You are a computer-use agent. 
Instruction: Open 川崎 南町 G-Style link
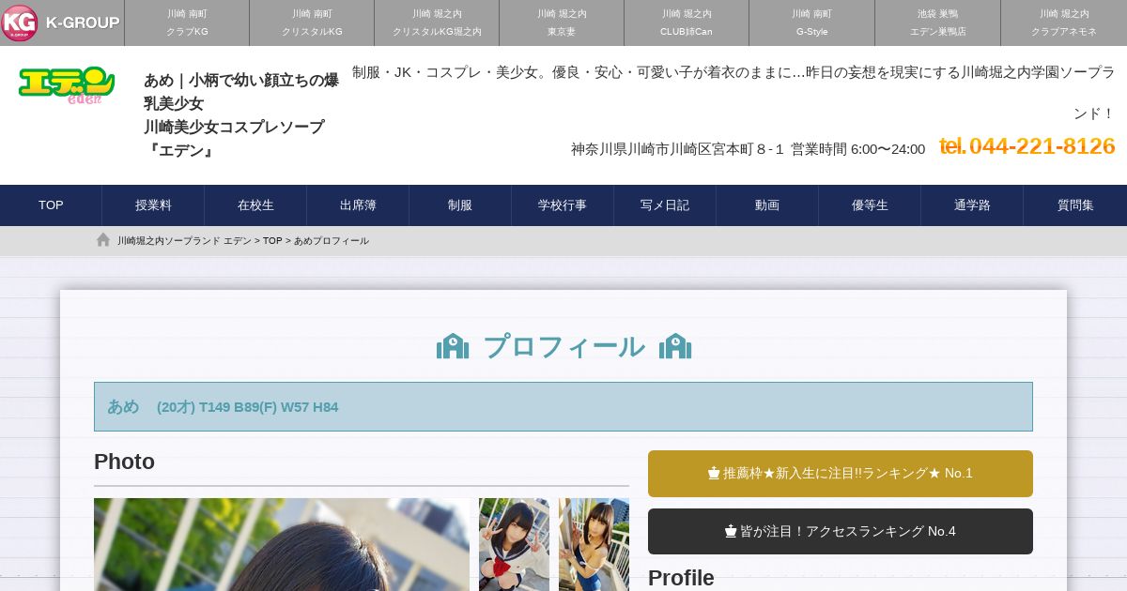811,23
